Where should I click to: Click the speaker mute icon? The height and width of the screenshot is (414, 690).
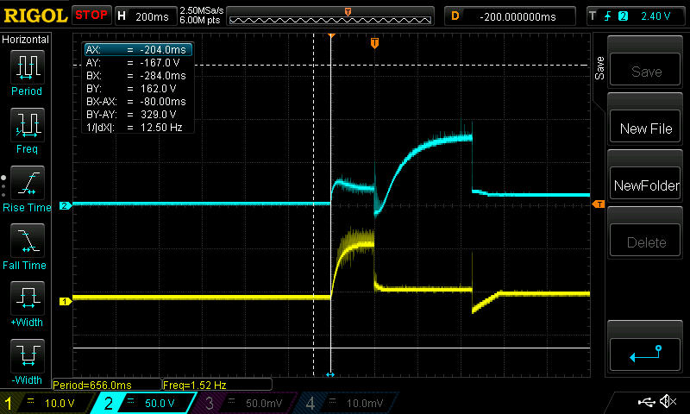(668, 402)
